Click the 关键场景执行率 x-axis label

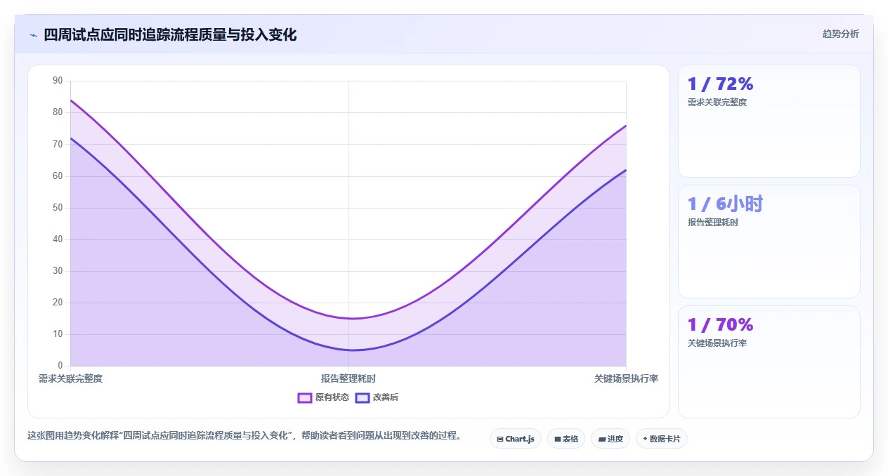pyautogui.click(x=626, y=378)
